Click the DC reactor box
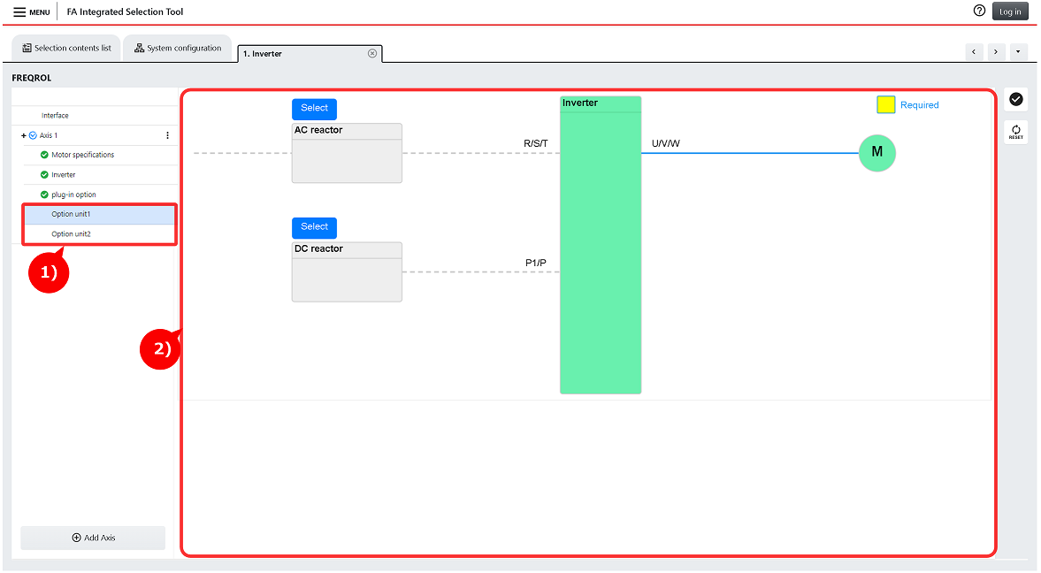 pyautogui.click(x=347, y=271)
